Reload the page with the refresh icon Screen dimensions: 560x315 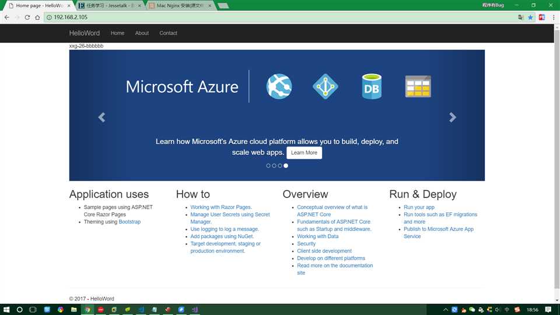point(27,17)
